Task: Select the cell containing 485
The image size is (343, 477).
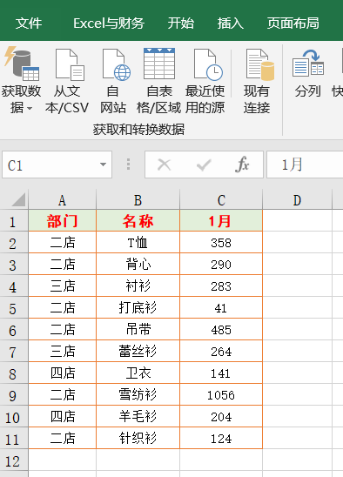Action: tap(221, 329)
